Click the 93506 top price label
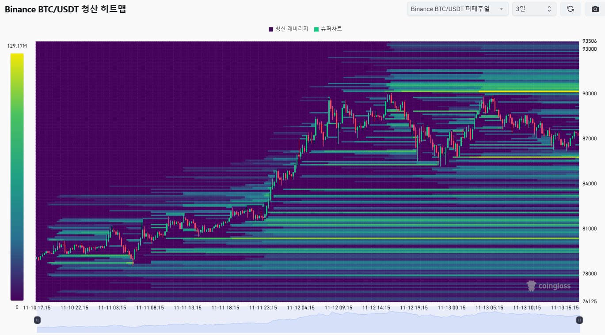 pos(590,41)
